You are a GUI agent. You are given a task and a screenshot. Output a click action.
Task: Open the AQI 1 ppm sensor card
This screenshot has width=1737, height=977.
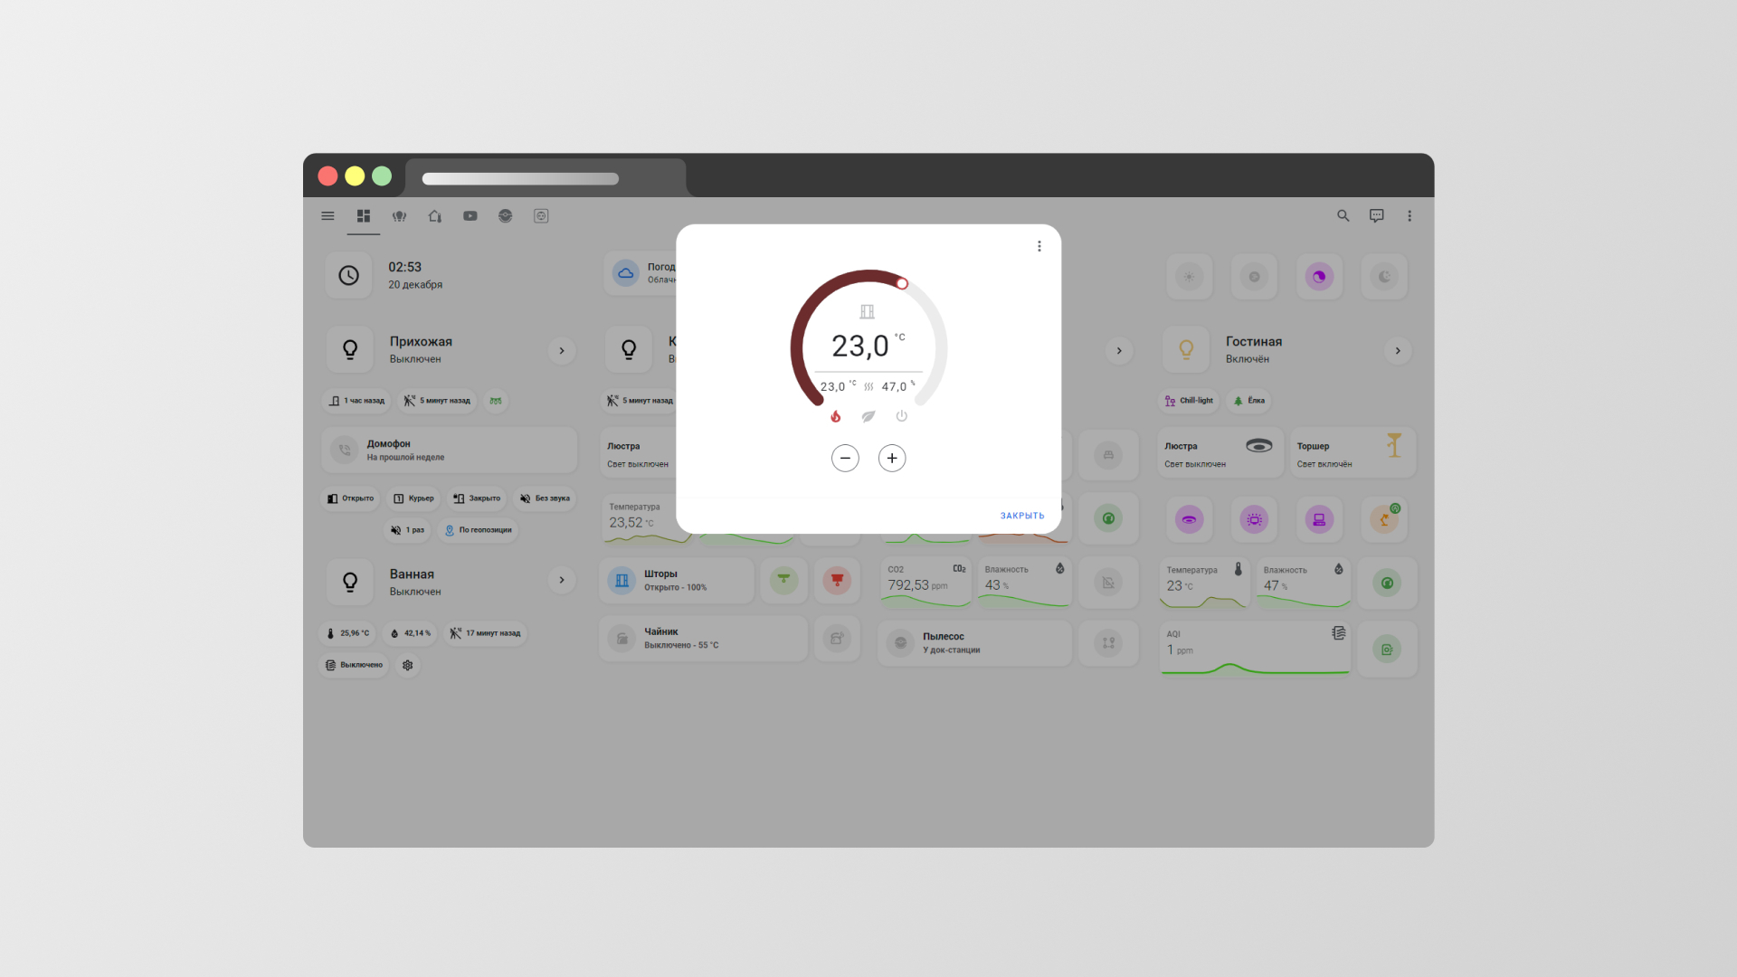pos(1256,649)
